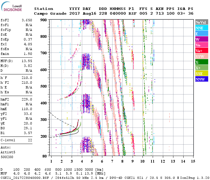210x180 pixels.
Task: Click the B0 value 29.1
Action: pyautogui.click(x=28, y=128)
